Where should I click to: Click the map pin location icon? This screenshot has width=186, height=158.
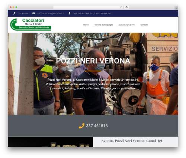tap(70, 13)
